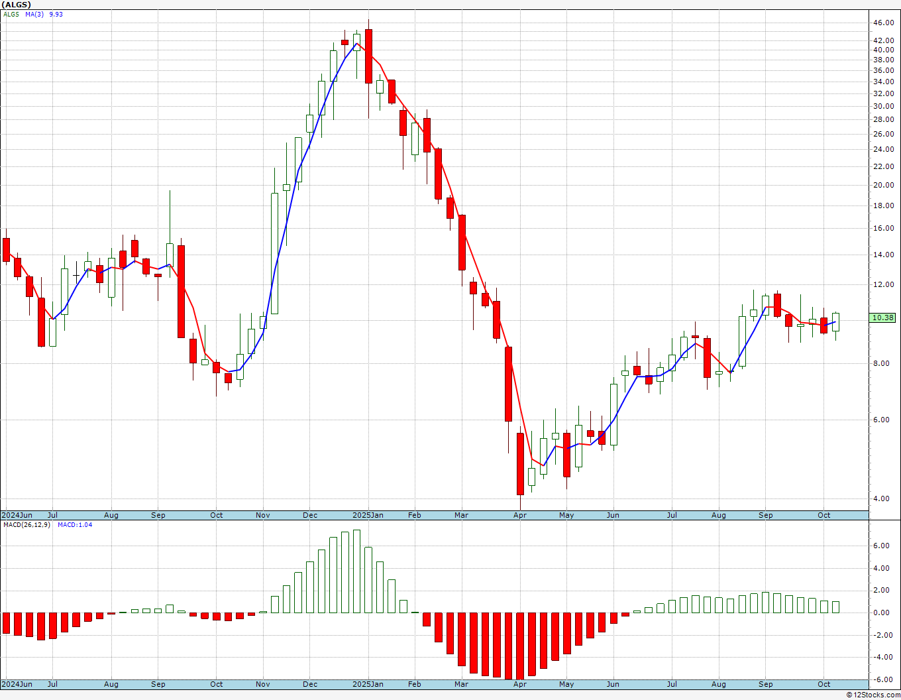
Task: Select the 46.00 price level on right axis
Action: coord(883,23)
